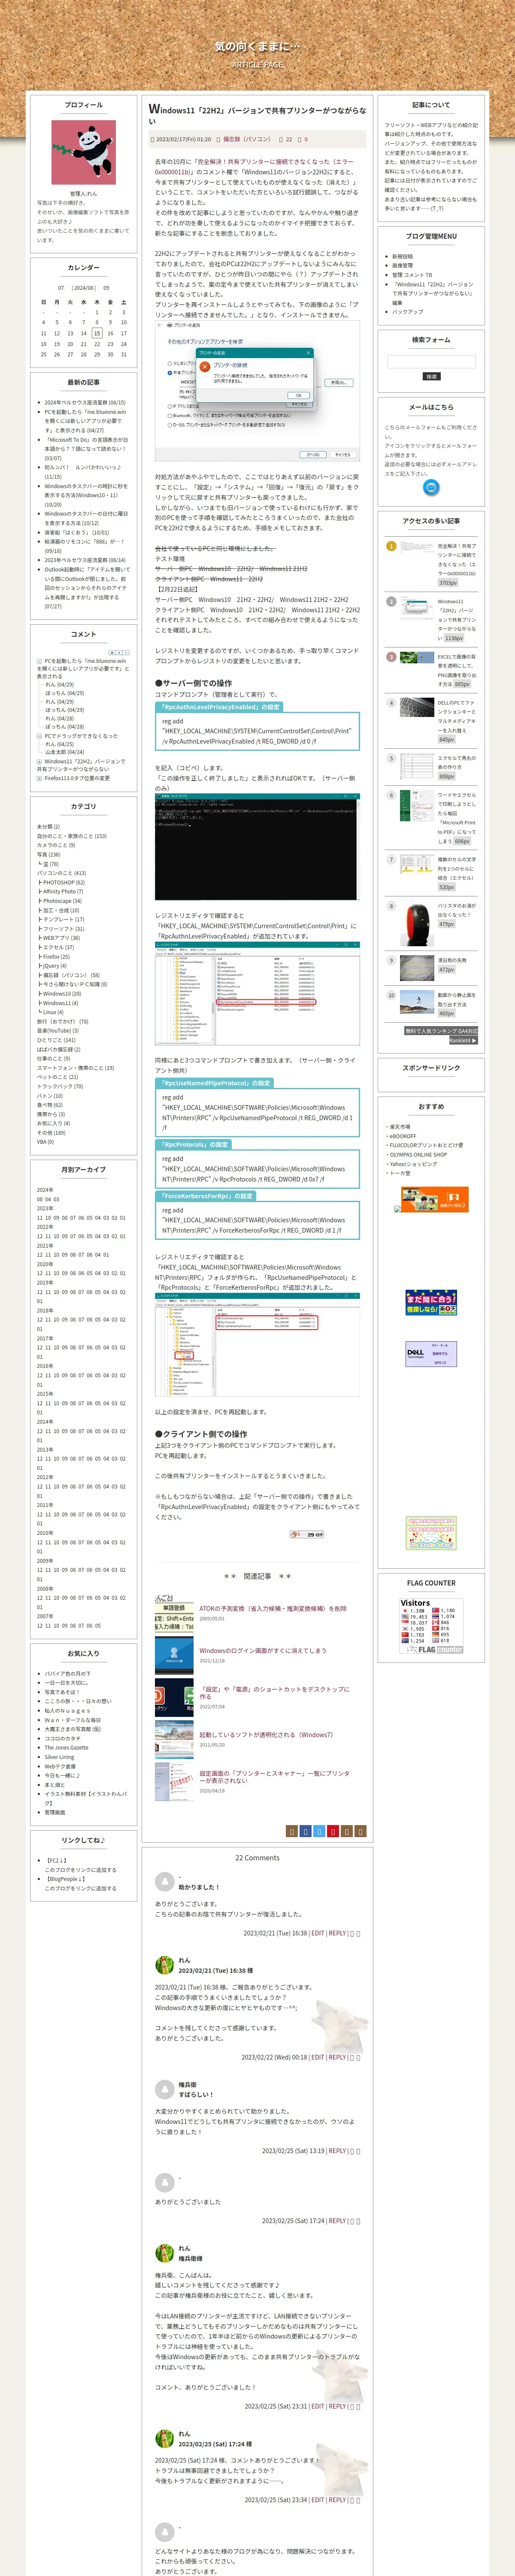Click the printer connection error screenshot image
The image size is (515, 2576).
(257, 391)
